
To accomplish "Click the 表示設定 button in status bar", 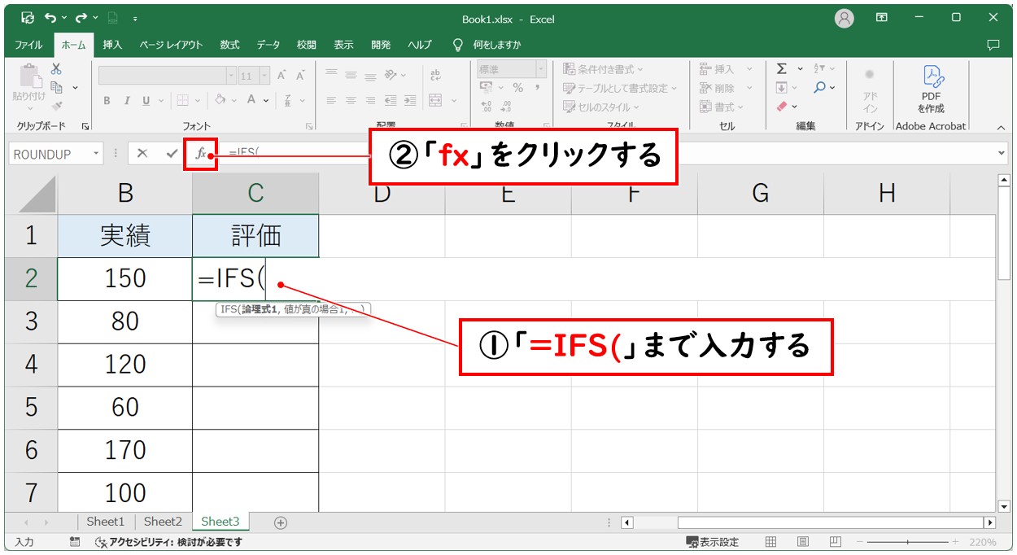I will click(714, 542).
